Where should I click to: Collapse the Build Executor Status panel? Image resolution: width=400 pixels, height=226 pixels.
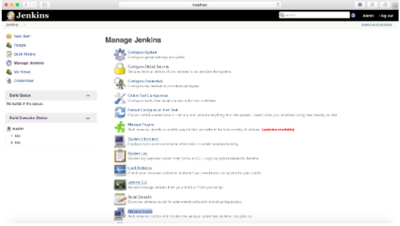pyautogui.click(x=88, y=118)
